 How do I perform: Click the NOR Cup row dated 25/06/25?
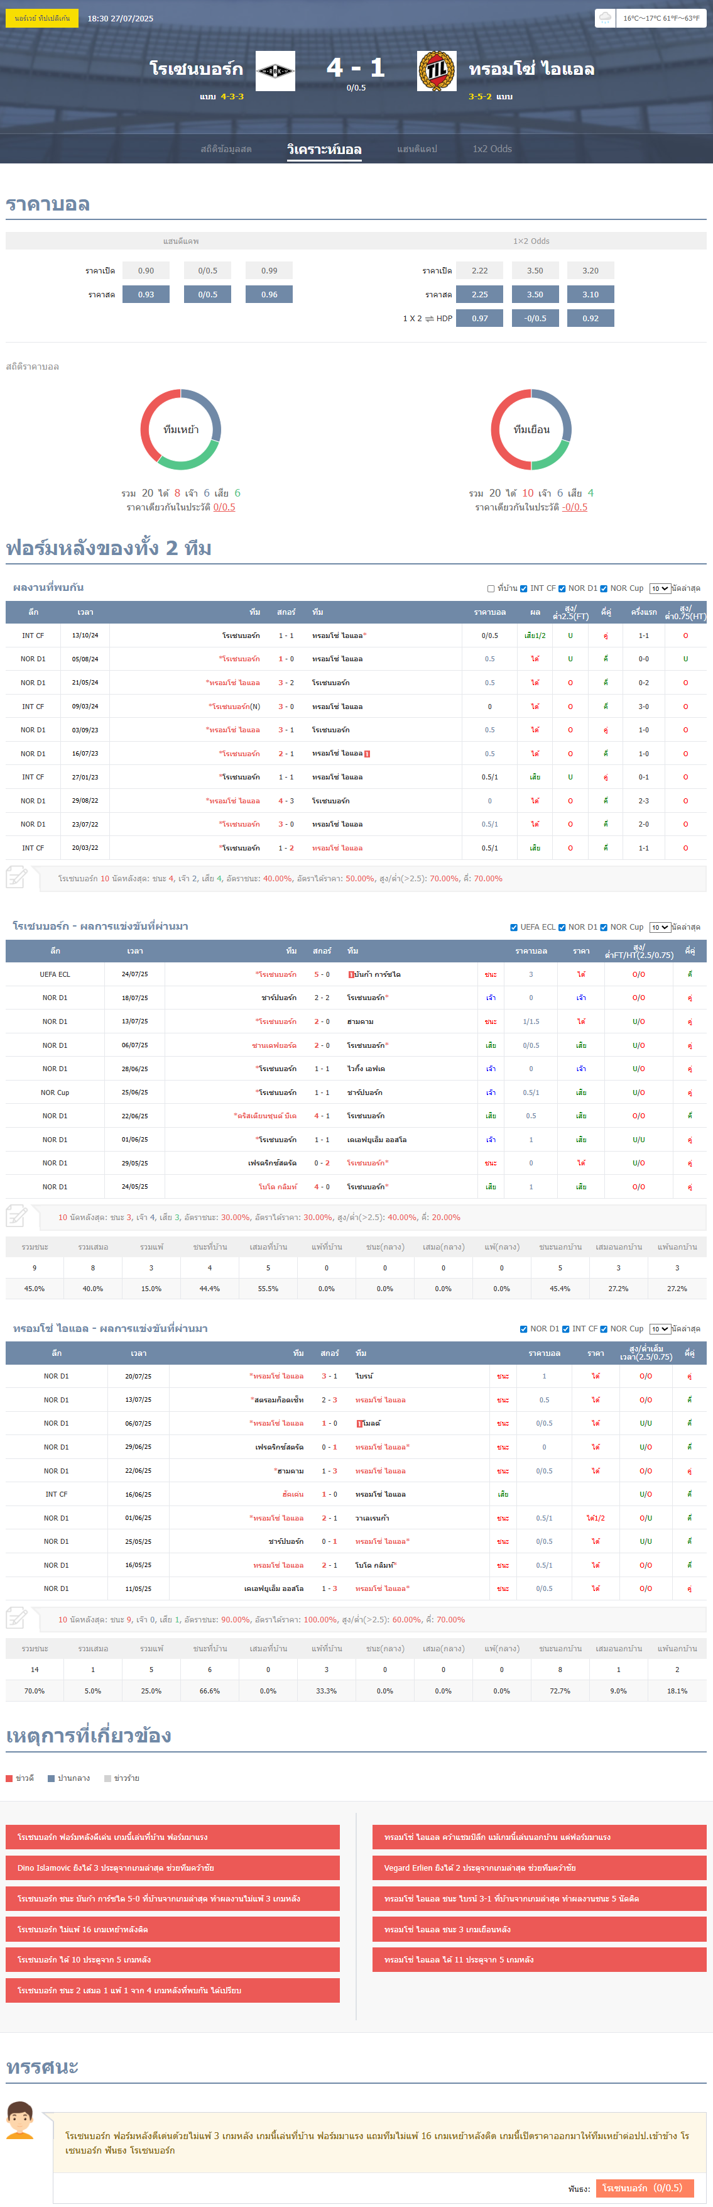point(356,1092)
